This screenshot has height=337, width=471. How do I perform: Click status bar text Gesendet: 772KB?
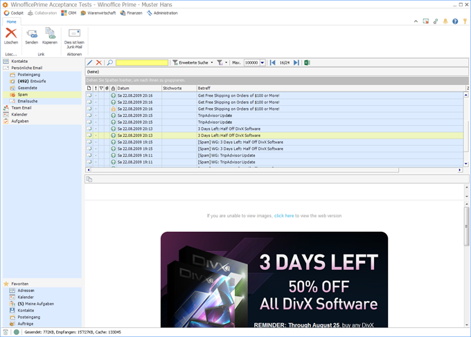pos(39,332)
